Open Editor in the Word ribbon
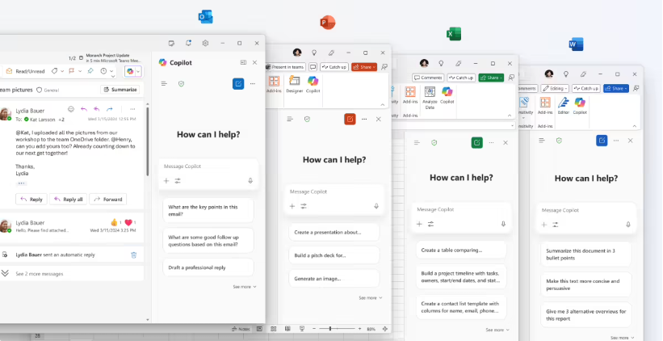 pyautogui.click(x=563, y=106)
